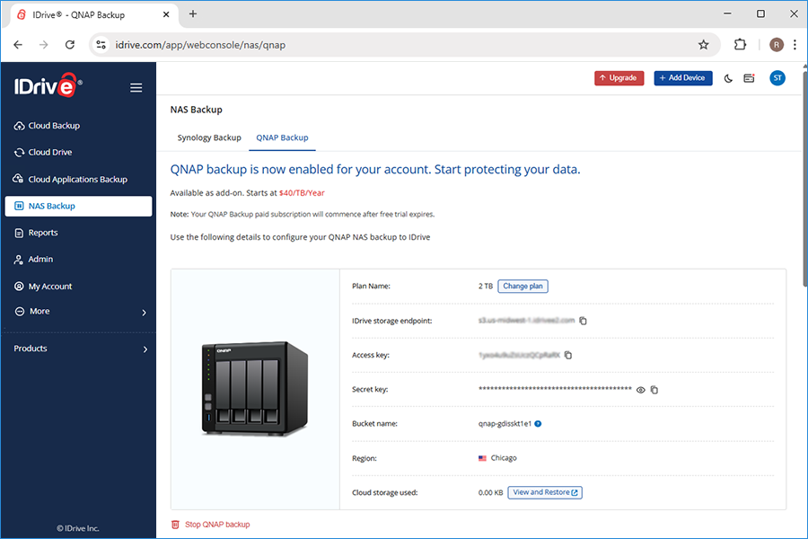The image size is (808, 539).
Task: Click the Chicago region text
Action: [504, 458]
